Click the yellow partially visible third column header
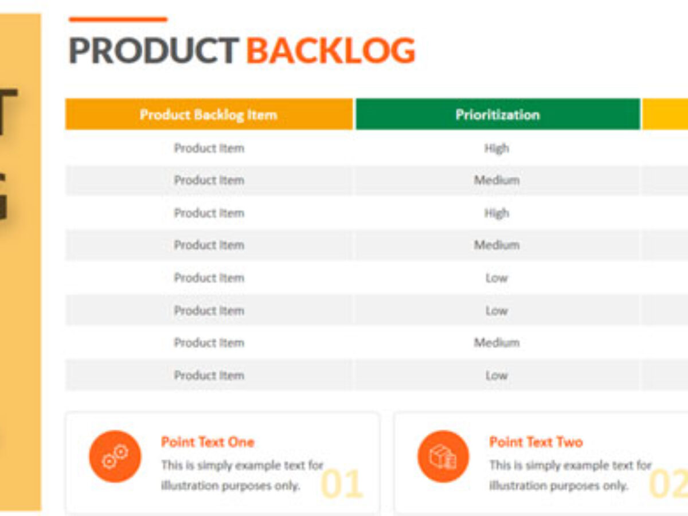The height and width of the screenshot is (516, 688). point(665,114)
